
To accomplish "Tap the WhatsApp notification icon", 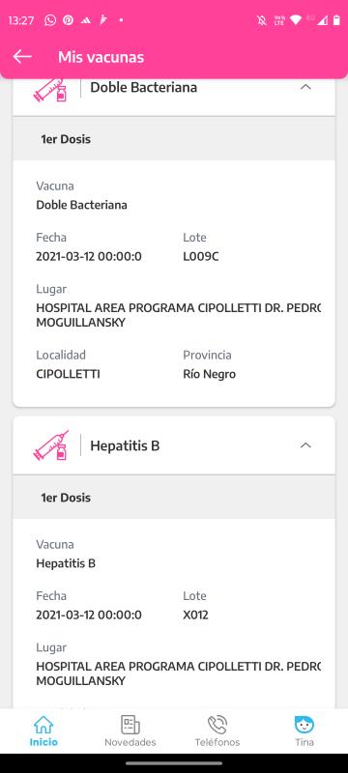I will coord(50,20).
